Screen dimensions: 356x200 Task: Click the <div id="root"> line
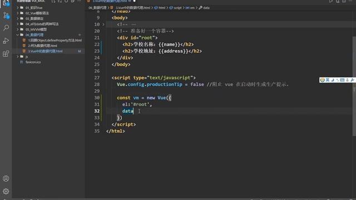[137, 38]
